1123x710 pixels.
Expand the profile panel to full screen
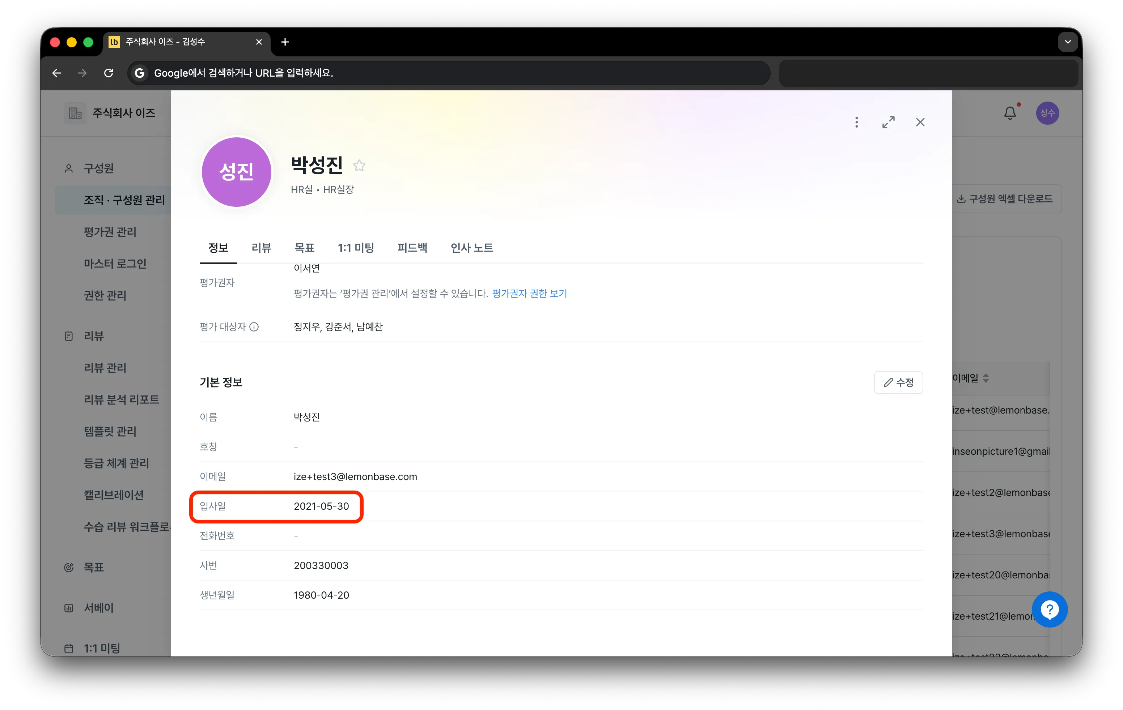(x=888, y=122)
